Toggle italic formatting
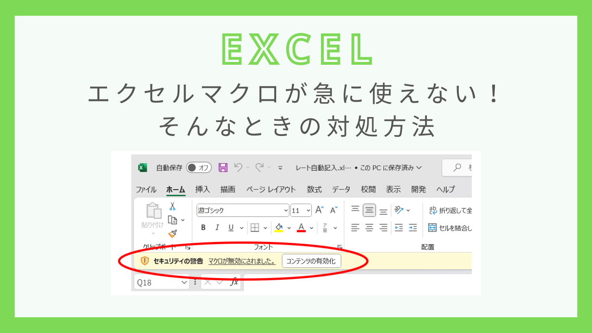592x333 pixels. (217, 228)
